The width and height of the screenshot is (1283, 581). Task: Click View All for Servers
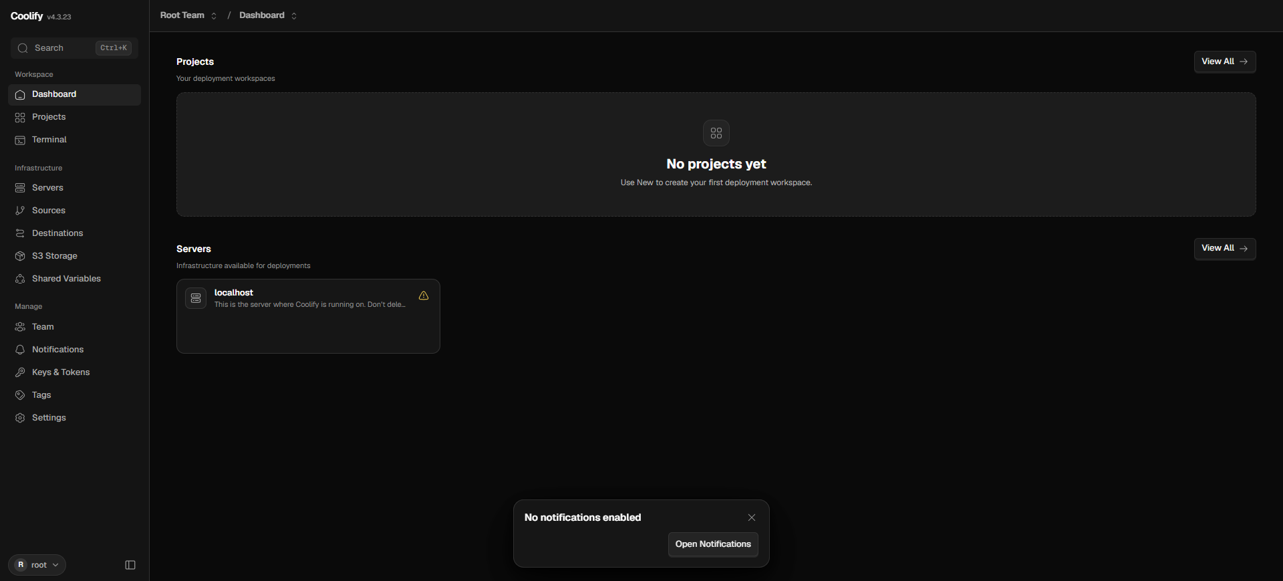point(1225,249)
